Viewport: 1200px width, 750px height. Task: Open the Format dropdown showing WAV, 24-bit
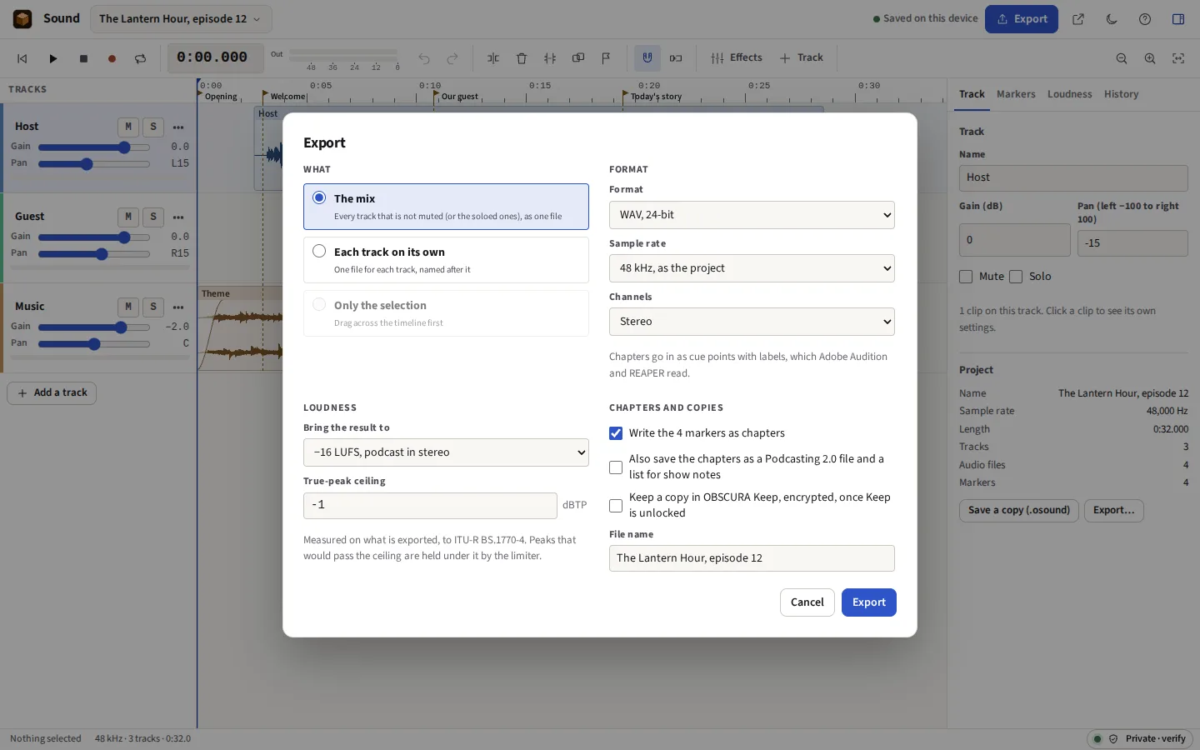tap(752, 215)
